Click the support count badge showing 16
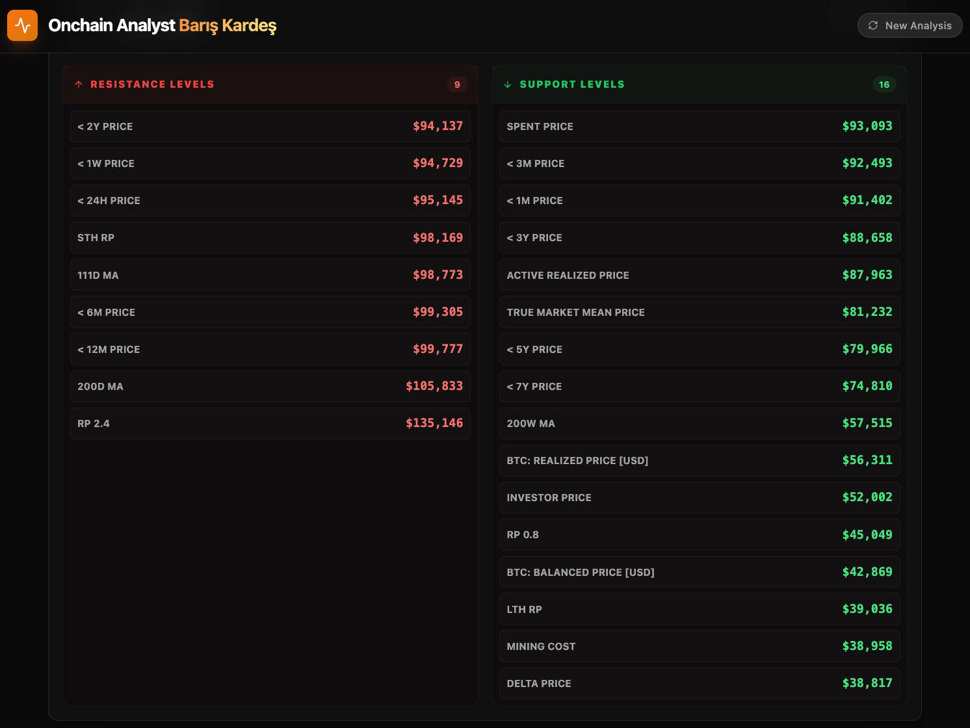Screen dimensions: 970x728 [x=884, y=84]
